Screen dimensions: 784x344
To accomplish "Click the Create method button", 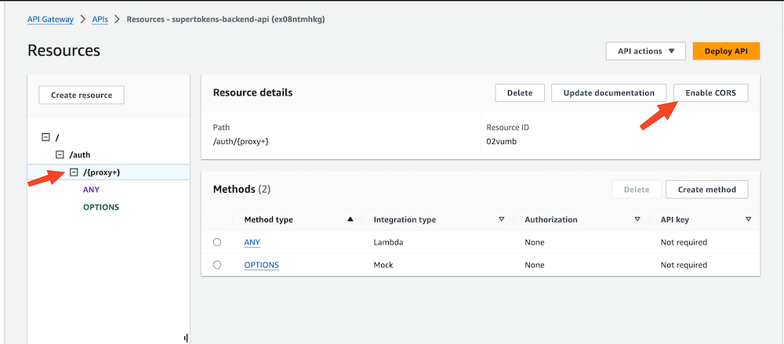I will [x=706, y=189].
